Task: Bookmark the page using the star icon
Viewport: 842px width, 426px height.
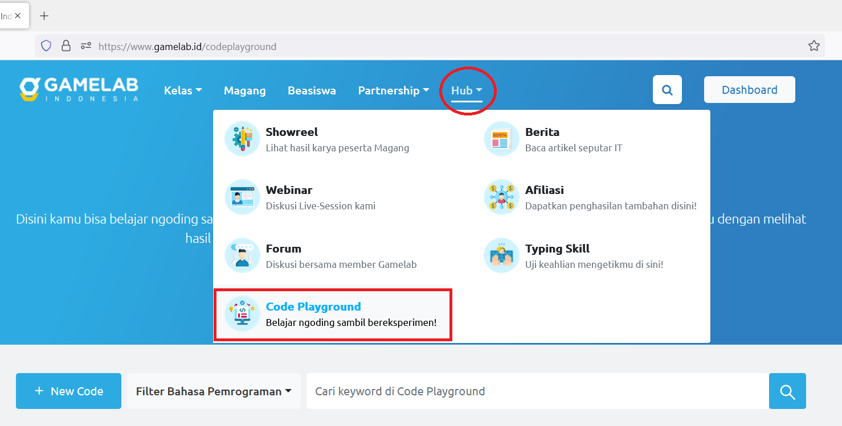Action: click(814, 45)
